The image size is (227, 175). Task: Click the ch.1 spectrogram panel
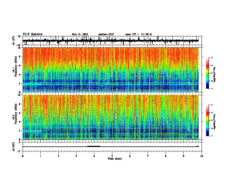(112, 70)
